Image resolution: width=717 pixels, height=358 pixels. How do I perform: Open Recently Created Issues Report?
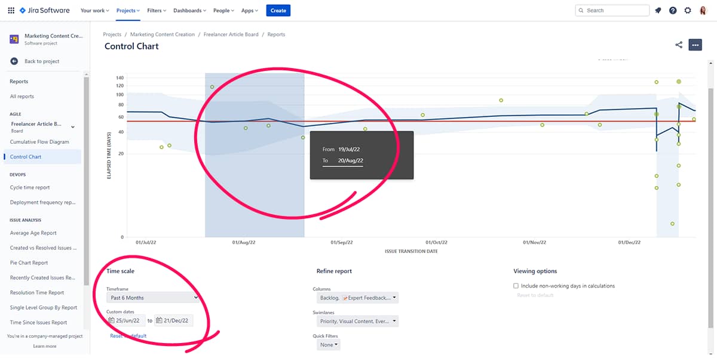click(x=42, y=277)
